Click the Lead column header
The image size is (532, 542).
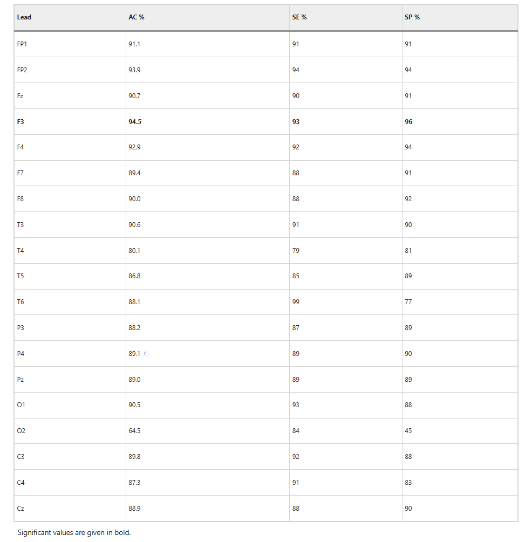point(24,17)
